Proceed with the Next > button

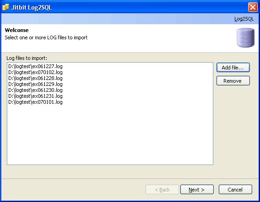coord(197,189)
